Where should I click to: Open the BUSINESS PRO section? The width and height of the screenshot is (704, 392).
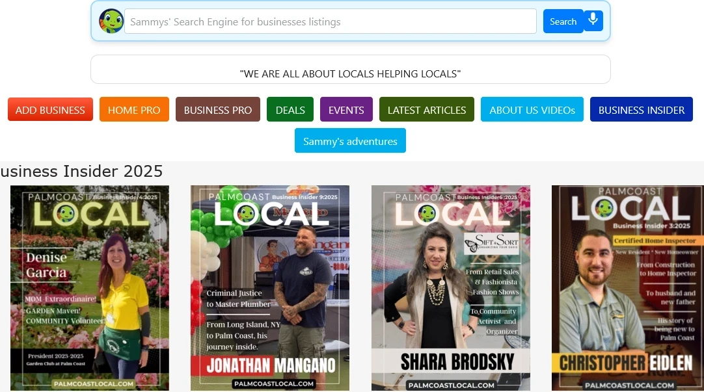[x=217, y=109]
